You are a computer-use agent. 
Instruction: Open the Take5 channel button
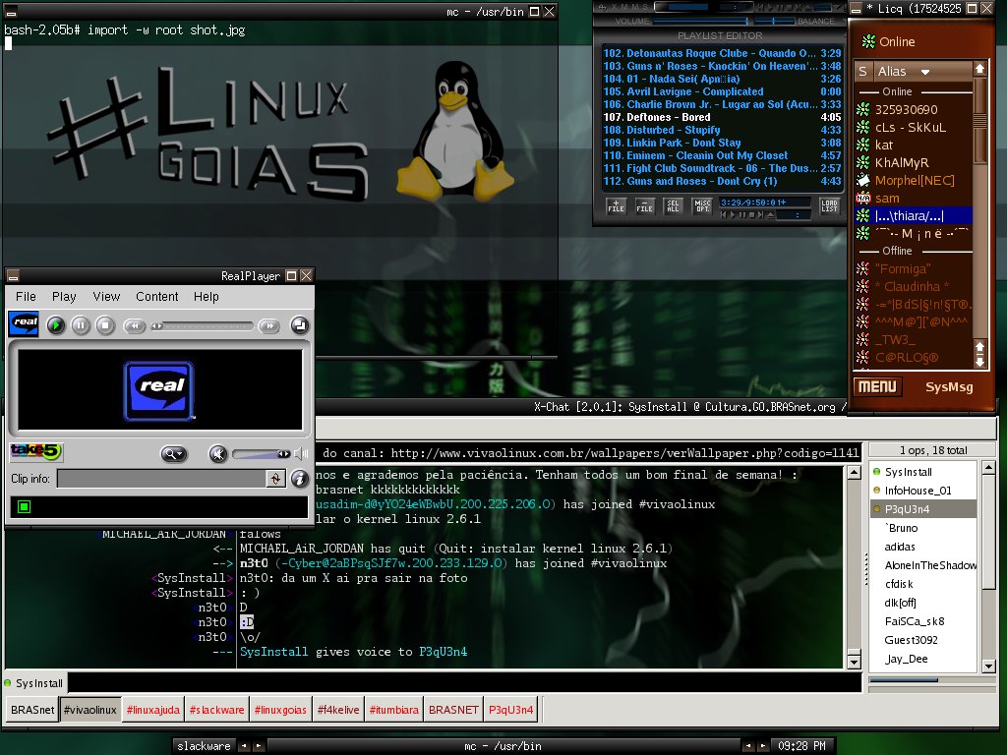coord(35,452)
